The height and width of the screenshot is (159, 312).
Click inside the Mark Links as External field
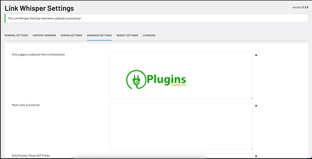pos(181,126)
